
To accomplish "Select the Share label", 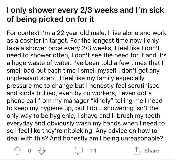I will click(x=152, y=151).
